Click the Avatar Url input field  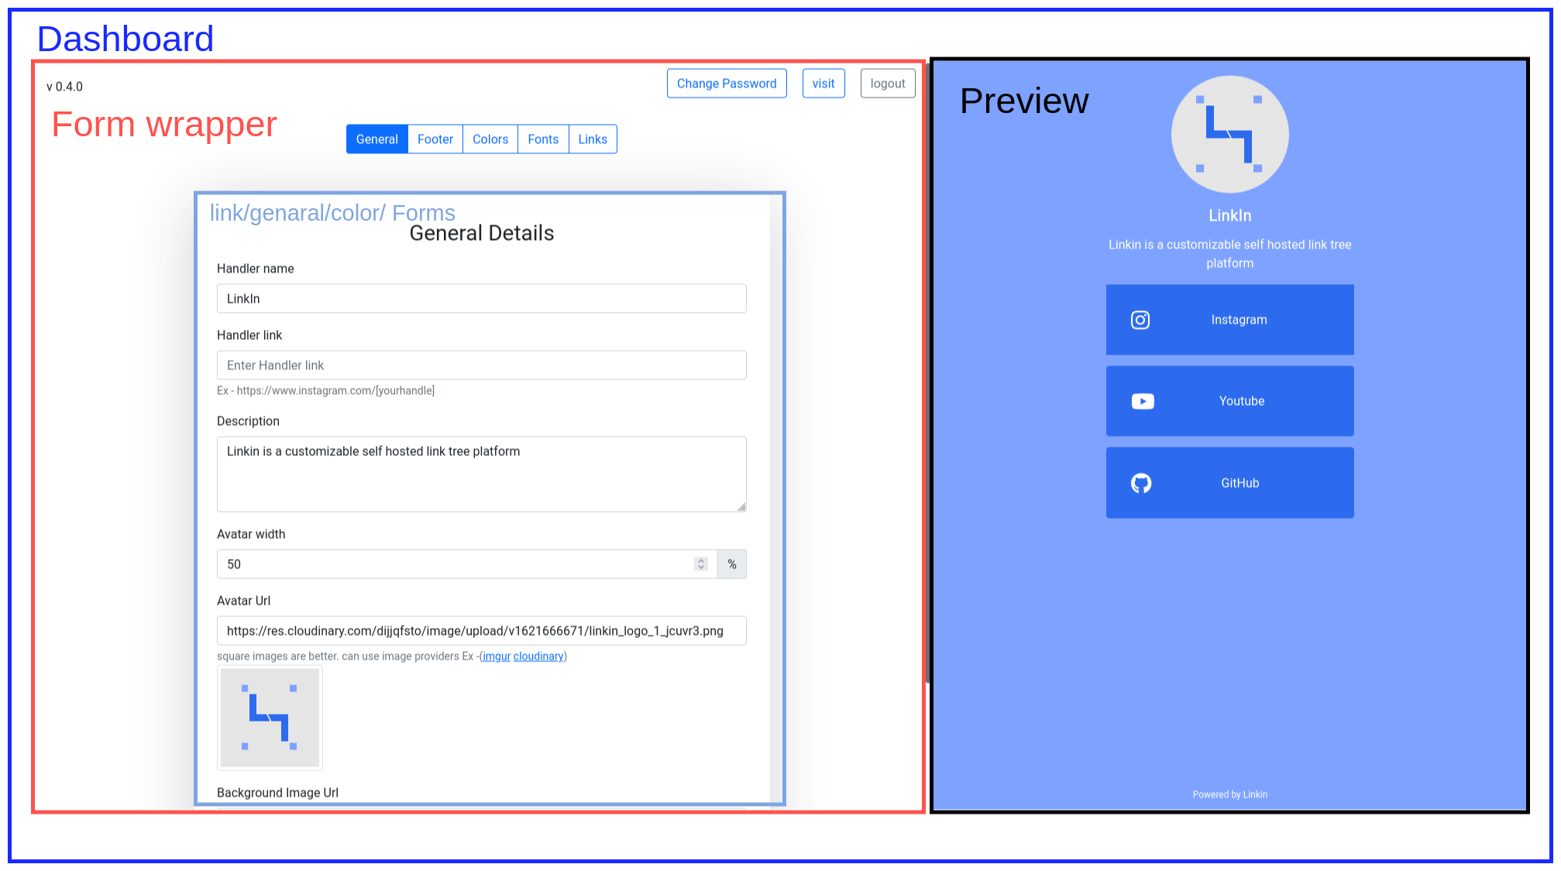[x=480, y=631]
